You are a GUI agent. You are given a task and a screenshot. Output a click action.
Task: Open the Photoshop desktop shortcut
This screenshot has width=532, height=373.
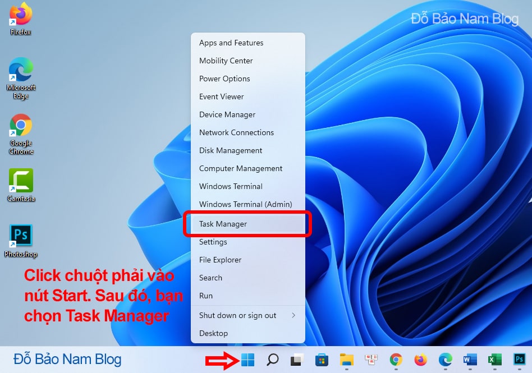[21, 241]
